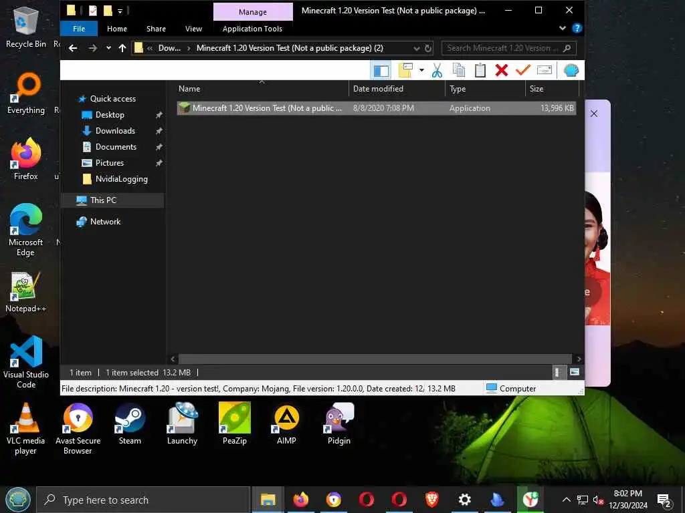Image resolution: width=685 pixels, height=513 pixels.
Task: Click New folder icon in quick access toolbar
Action: click(108, 11)
